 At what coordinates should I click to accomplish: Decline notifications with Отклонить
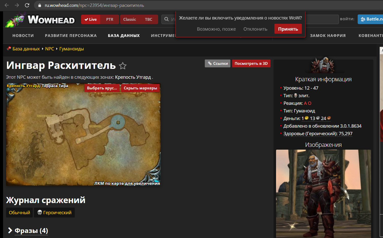[x=256, y=29]
